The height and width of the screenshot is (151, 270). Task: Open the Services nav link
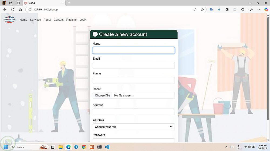tap(35, 20)
